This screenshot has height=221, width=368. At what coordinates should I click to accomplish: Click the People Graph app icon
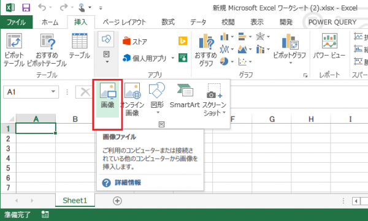click(183, 58)
